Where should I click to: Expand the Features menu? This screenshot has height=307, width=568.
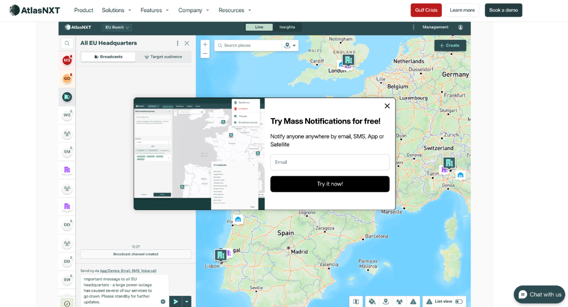click(x=155, y=10)
